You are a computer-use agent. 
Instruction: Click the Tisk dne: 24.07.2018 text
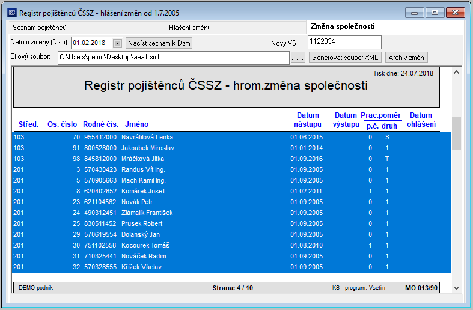403,73
